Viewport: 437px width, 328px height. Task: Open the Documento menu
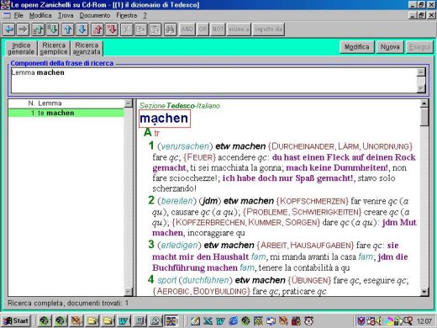click(95, 15)
